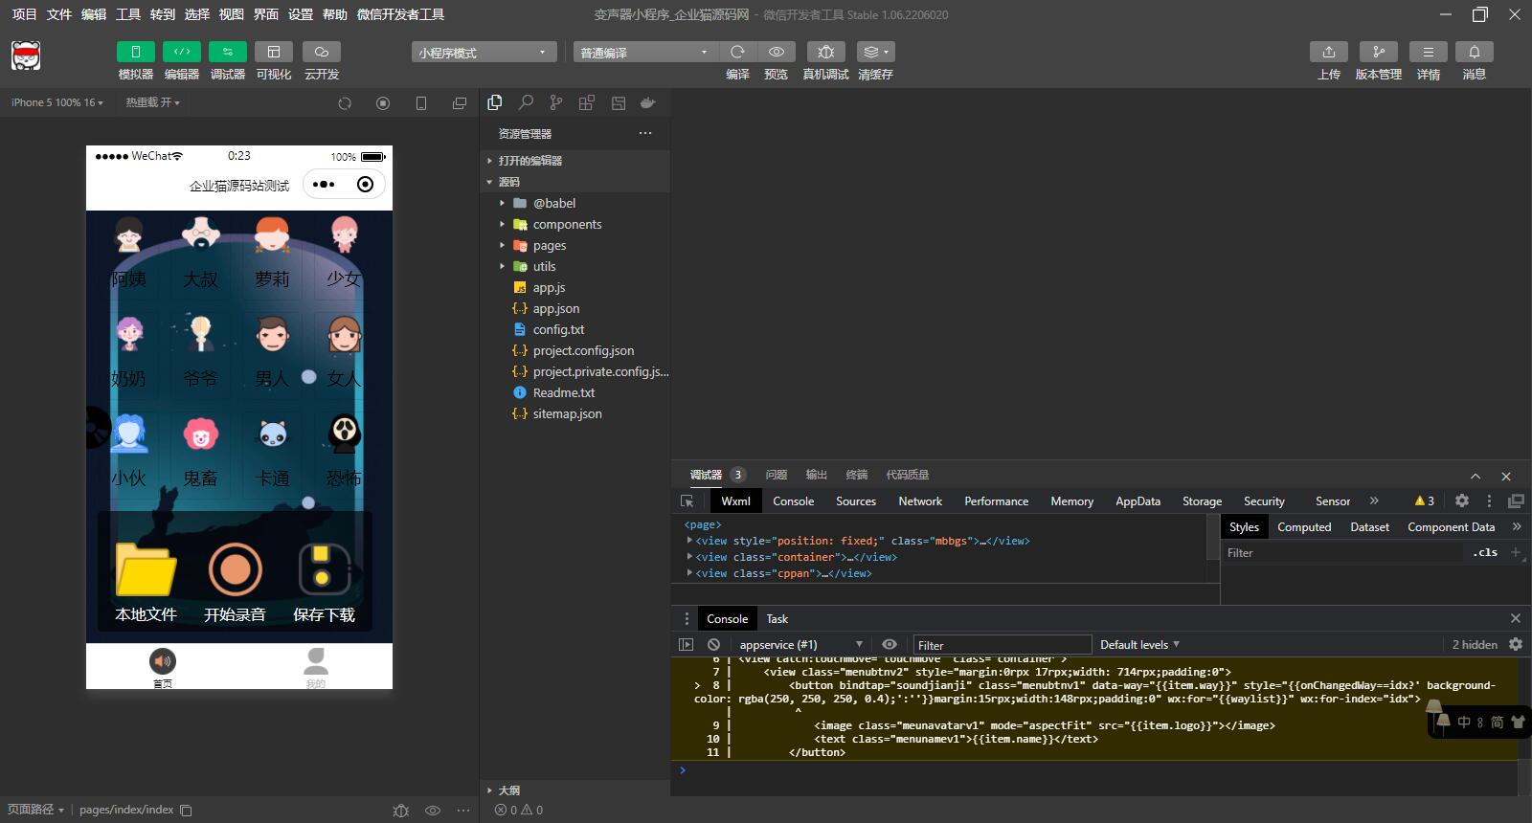Click the compile refresh icon
The height and width of the screenshot is (823, 1532).
pyautogui.click(x=737, y=52)
